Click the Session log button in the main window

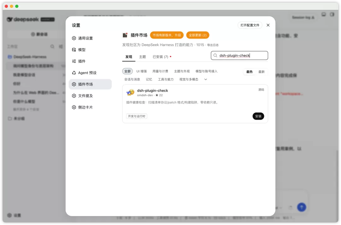tap(303, 17)
